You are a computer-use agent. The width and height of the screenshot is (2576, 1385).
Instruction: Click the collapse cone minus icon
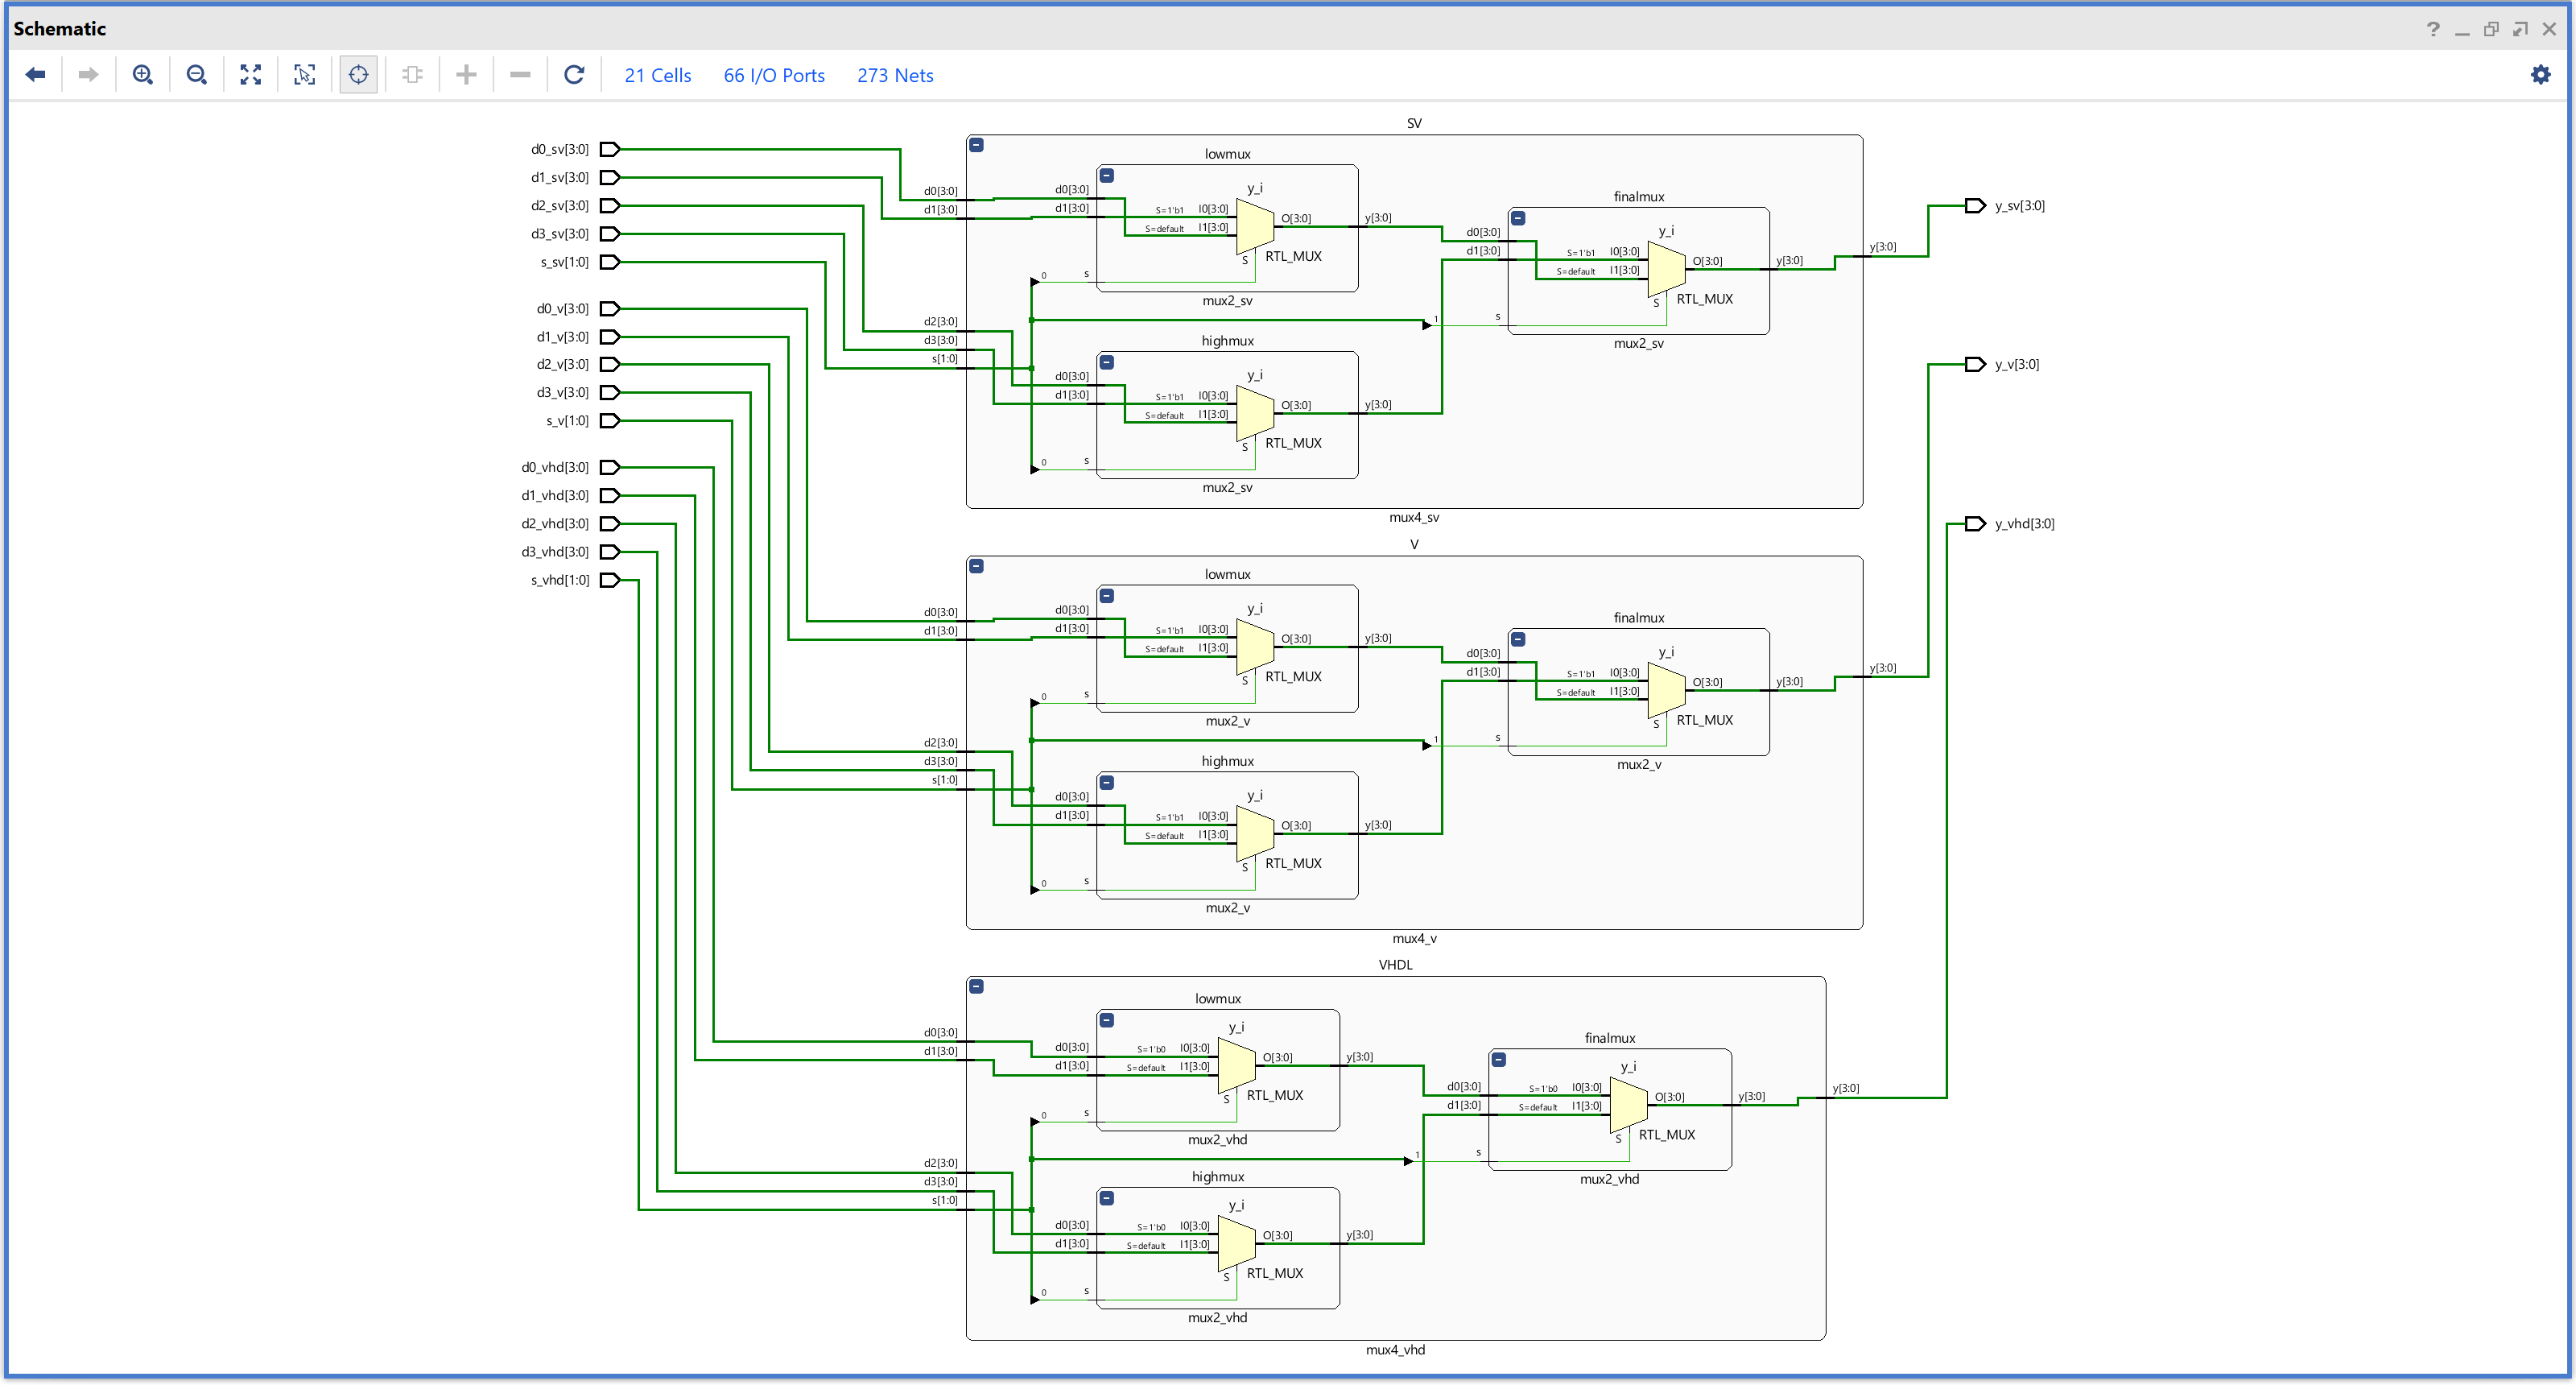(x=520, y=74)
